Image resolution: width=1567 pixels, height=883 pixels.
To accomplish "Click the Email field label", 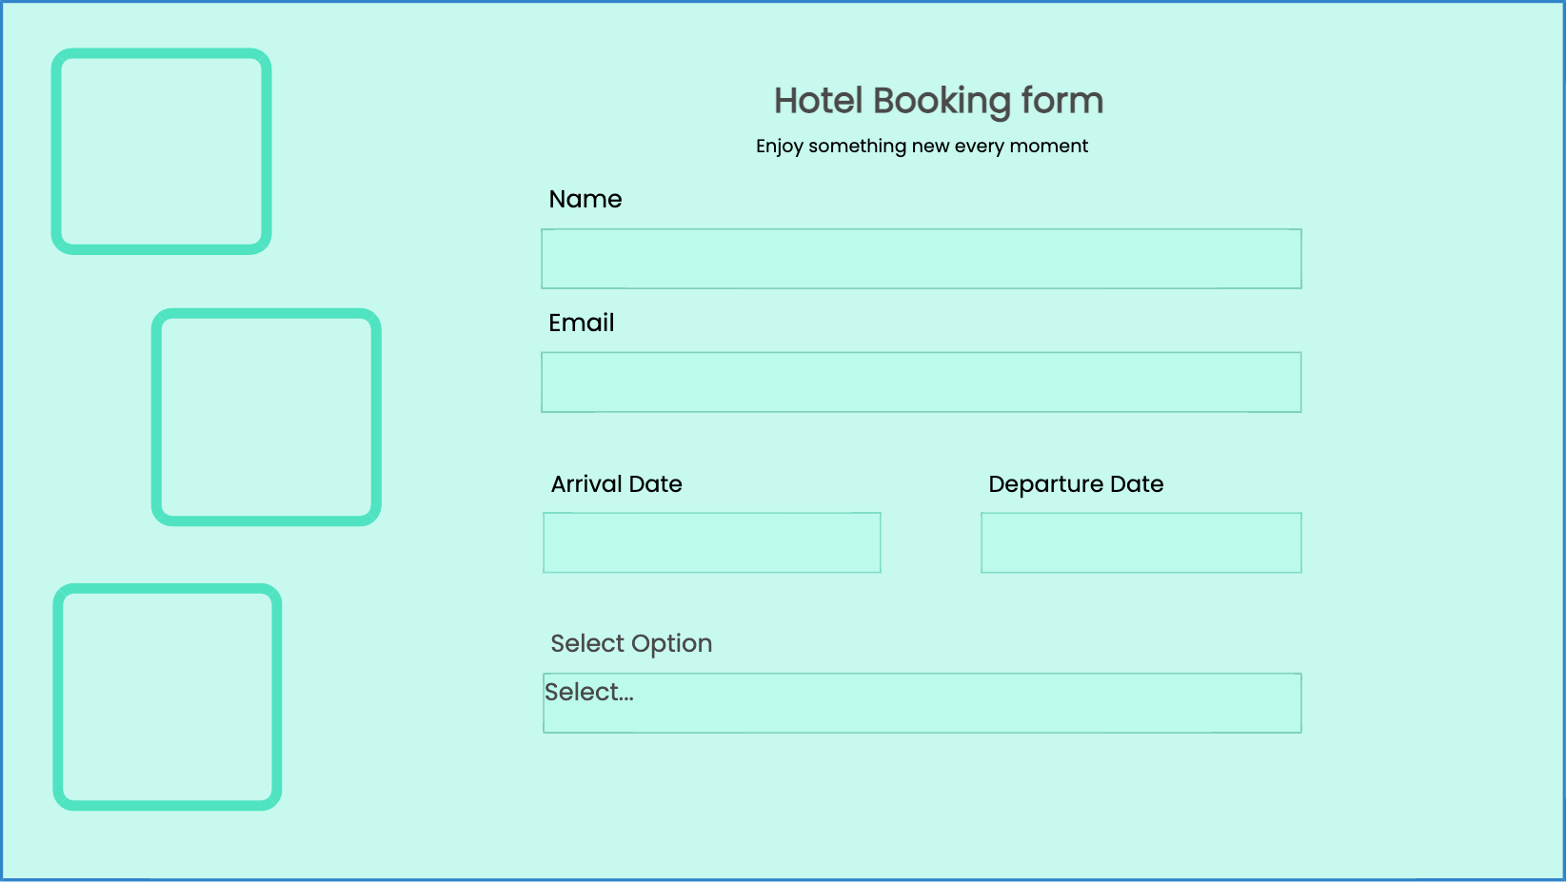I will click(582, 323).
